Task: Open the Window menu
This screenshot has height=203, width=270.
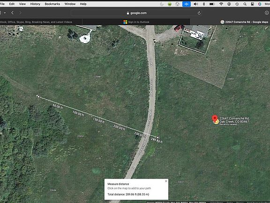Action: [70, 4]
